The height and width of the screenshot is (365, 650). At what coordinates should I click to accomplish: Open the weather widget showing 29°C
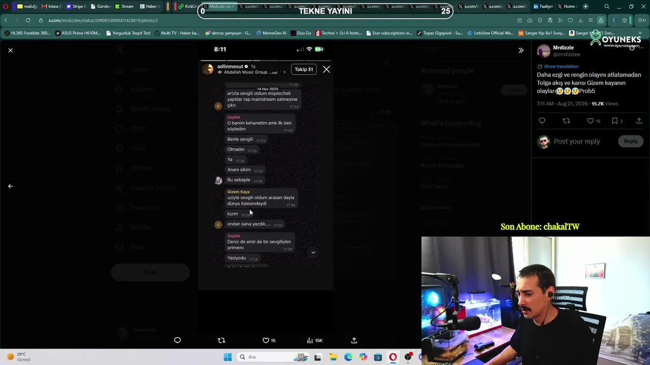[19, 357]
